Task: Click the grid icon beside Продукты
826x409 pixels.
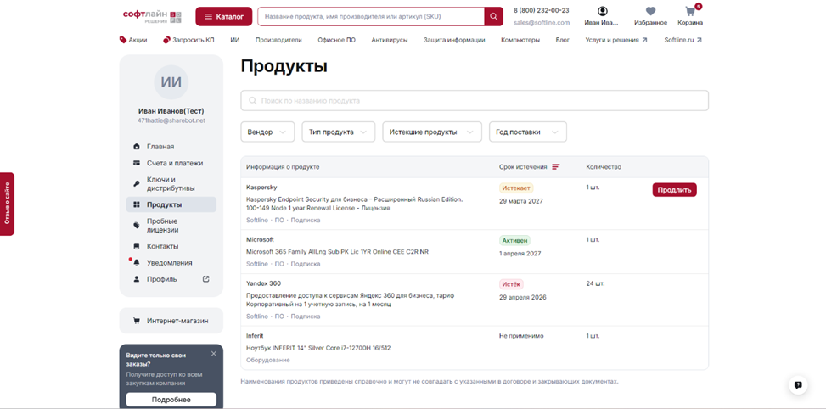Action: click(137, 204)
